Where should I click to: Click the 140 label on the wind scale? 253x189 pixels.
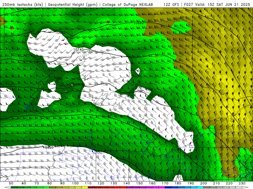pyautogui.click(x=126, y=183)
